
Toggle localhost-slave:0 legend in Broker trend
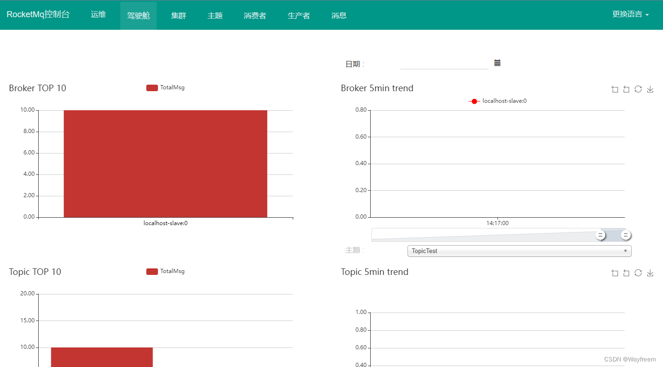(x=497, y=101)
